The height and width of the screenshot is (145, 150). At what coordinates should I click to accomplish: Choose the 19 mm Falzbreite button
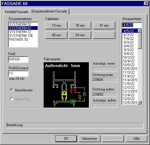[56, 26]
